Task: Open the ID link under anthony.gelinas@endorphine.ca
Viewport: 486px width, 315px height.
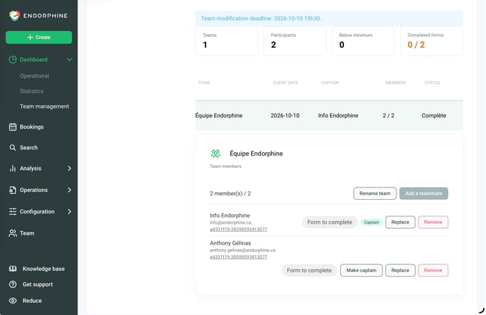Action: click(239, 257)
